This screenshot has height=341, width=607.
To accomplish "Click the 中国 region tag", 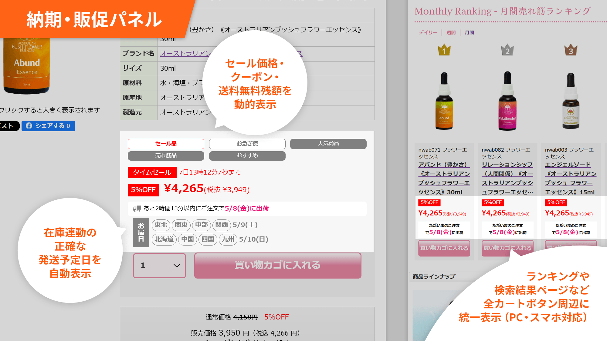I will (188, 239).
